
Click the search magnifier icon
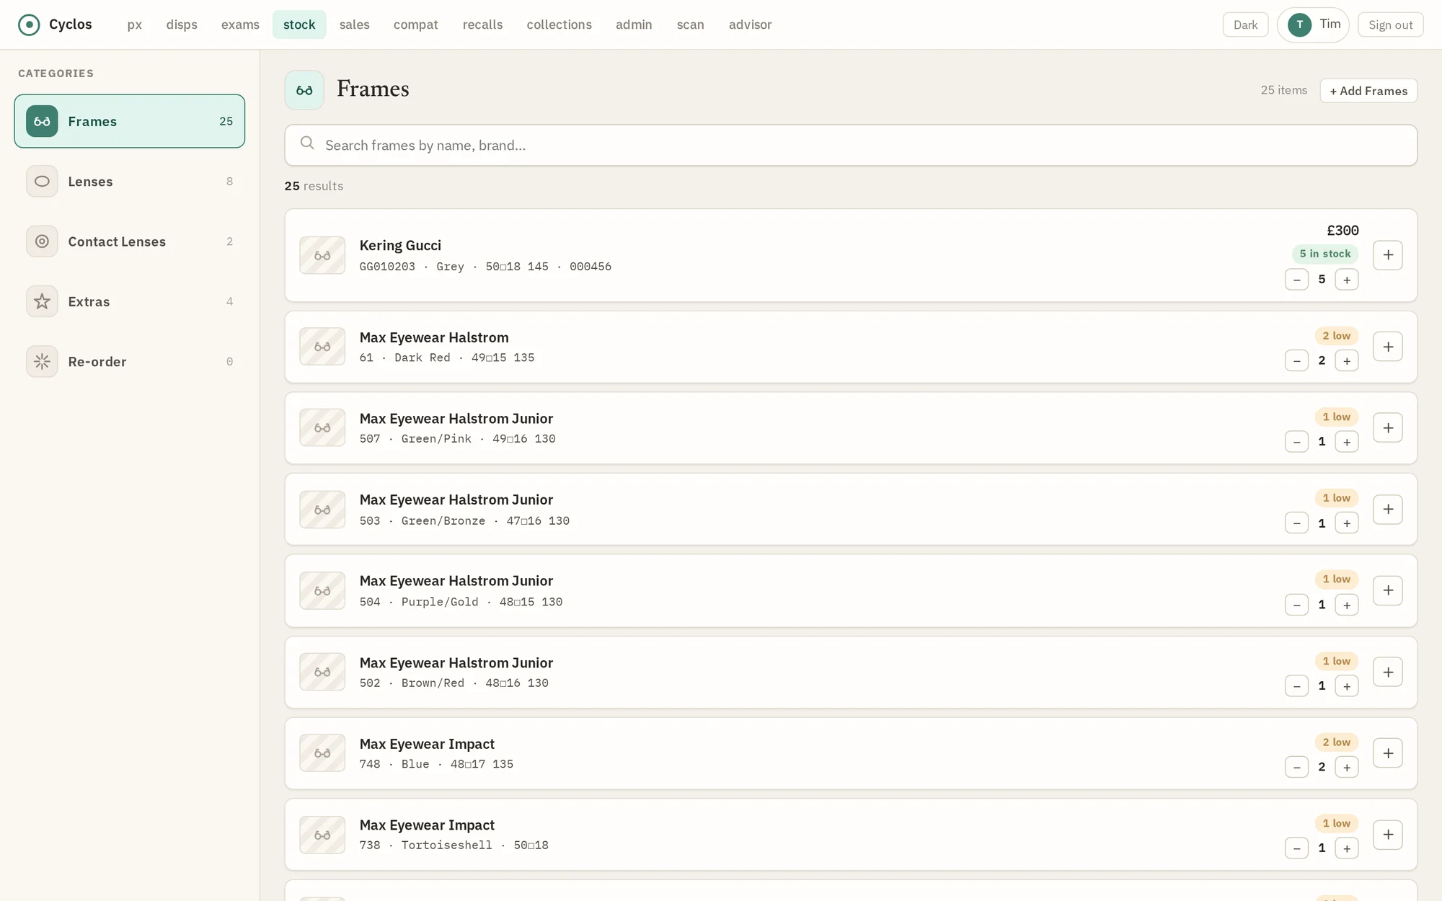[307, 143]
